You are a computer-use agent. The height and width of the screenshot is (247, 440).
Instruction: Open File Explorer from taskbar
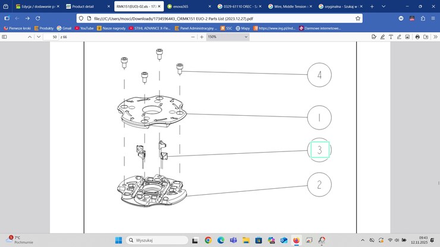click(246, 240)
